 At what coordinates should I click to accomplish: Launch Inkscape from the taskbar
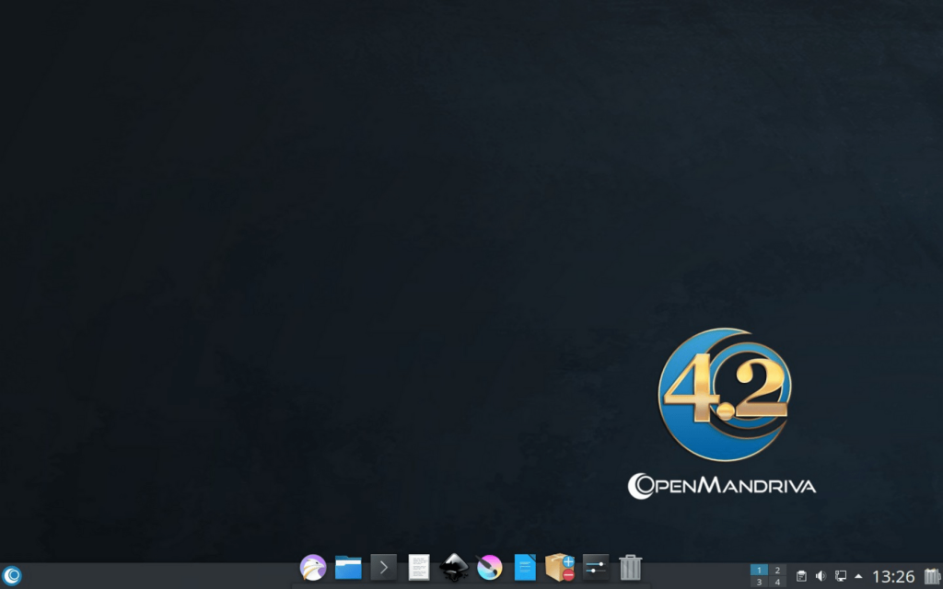[454, 567]
